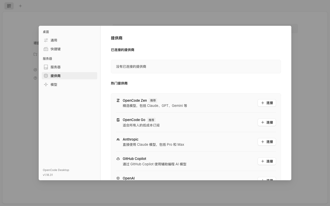
Task: Open the 服务器 server settings item
Action: (x=69, y=67)
